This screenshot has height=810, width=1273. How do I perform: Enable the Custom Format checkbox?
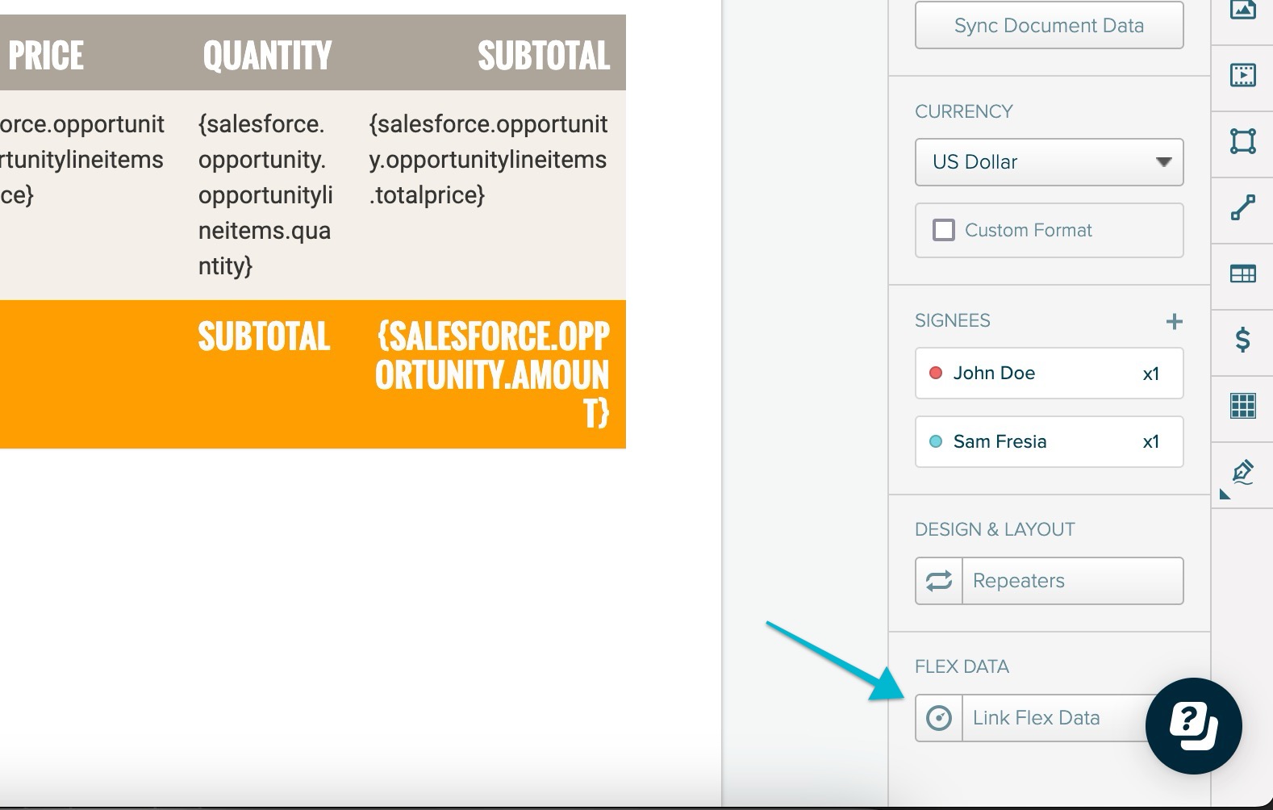tap(943, 230)
